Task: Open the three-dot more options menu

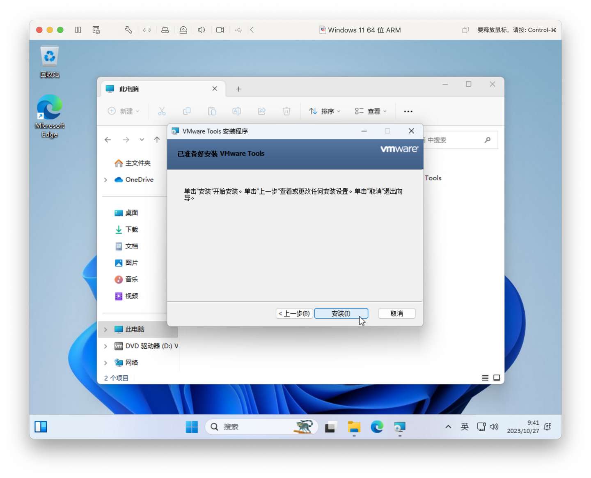Action: coord(408,111)
